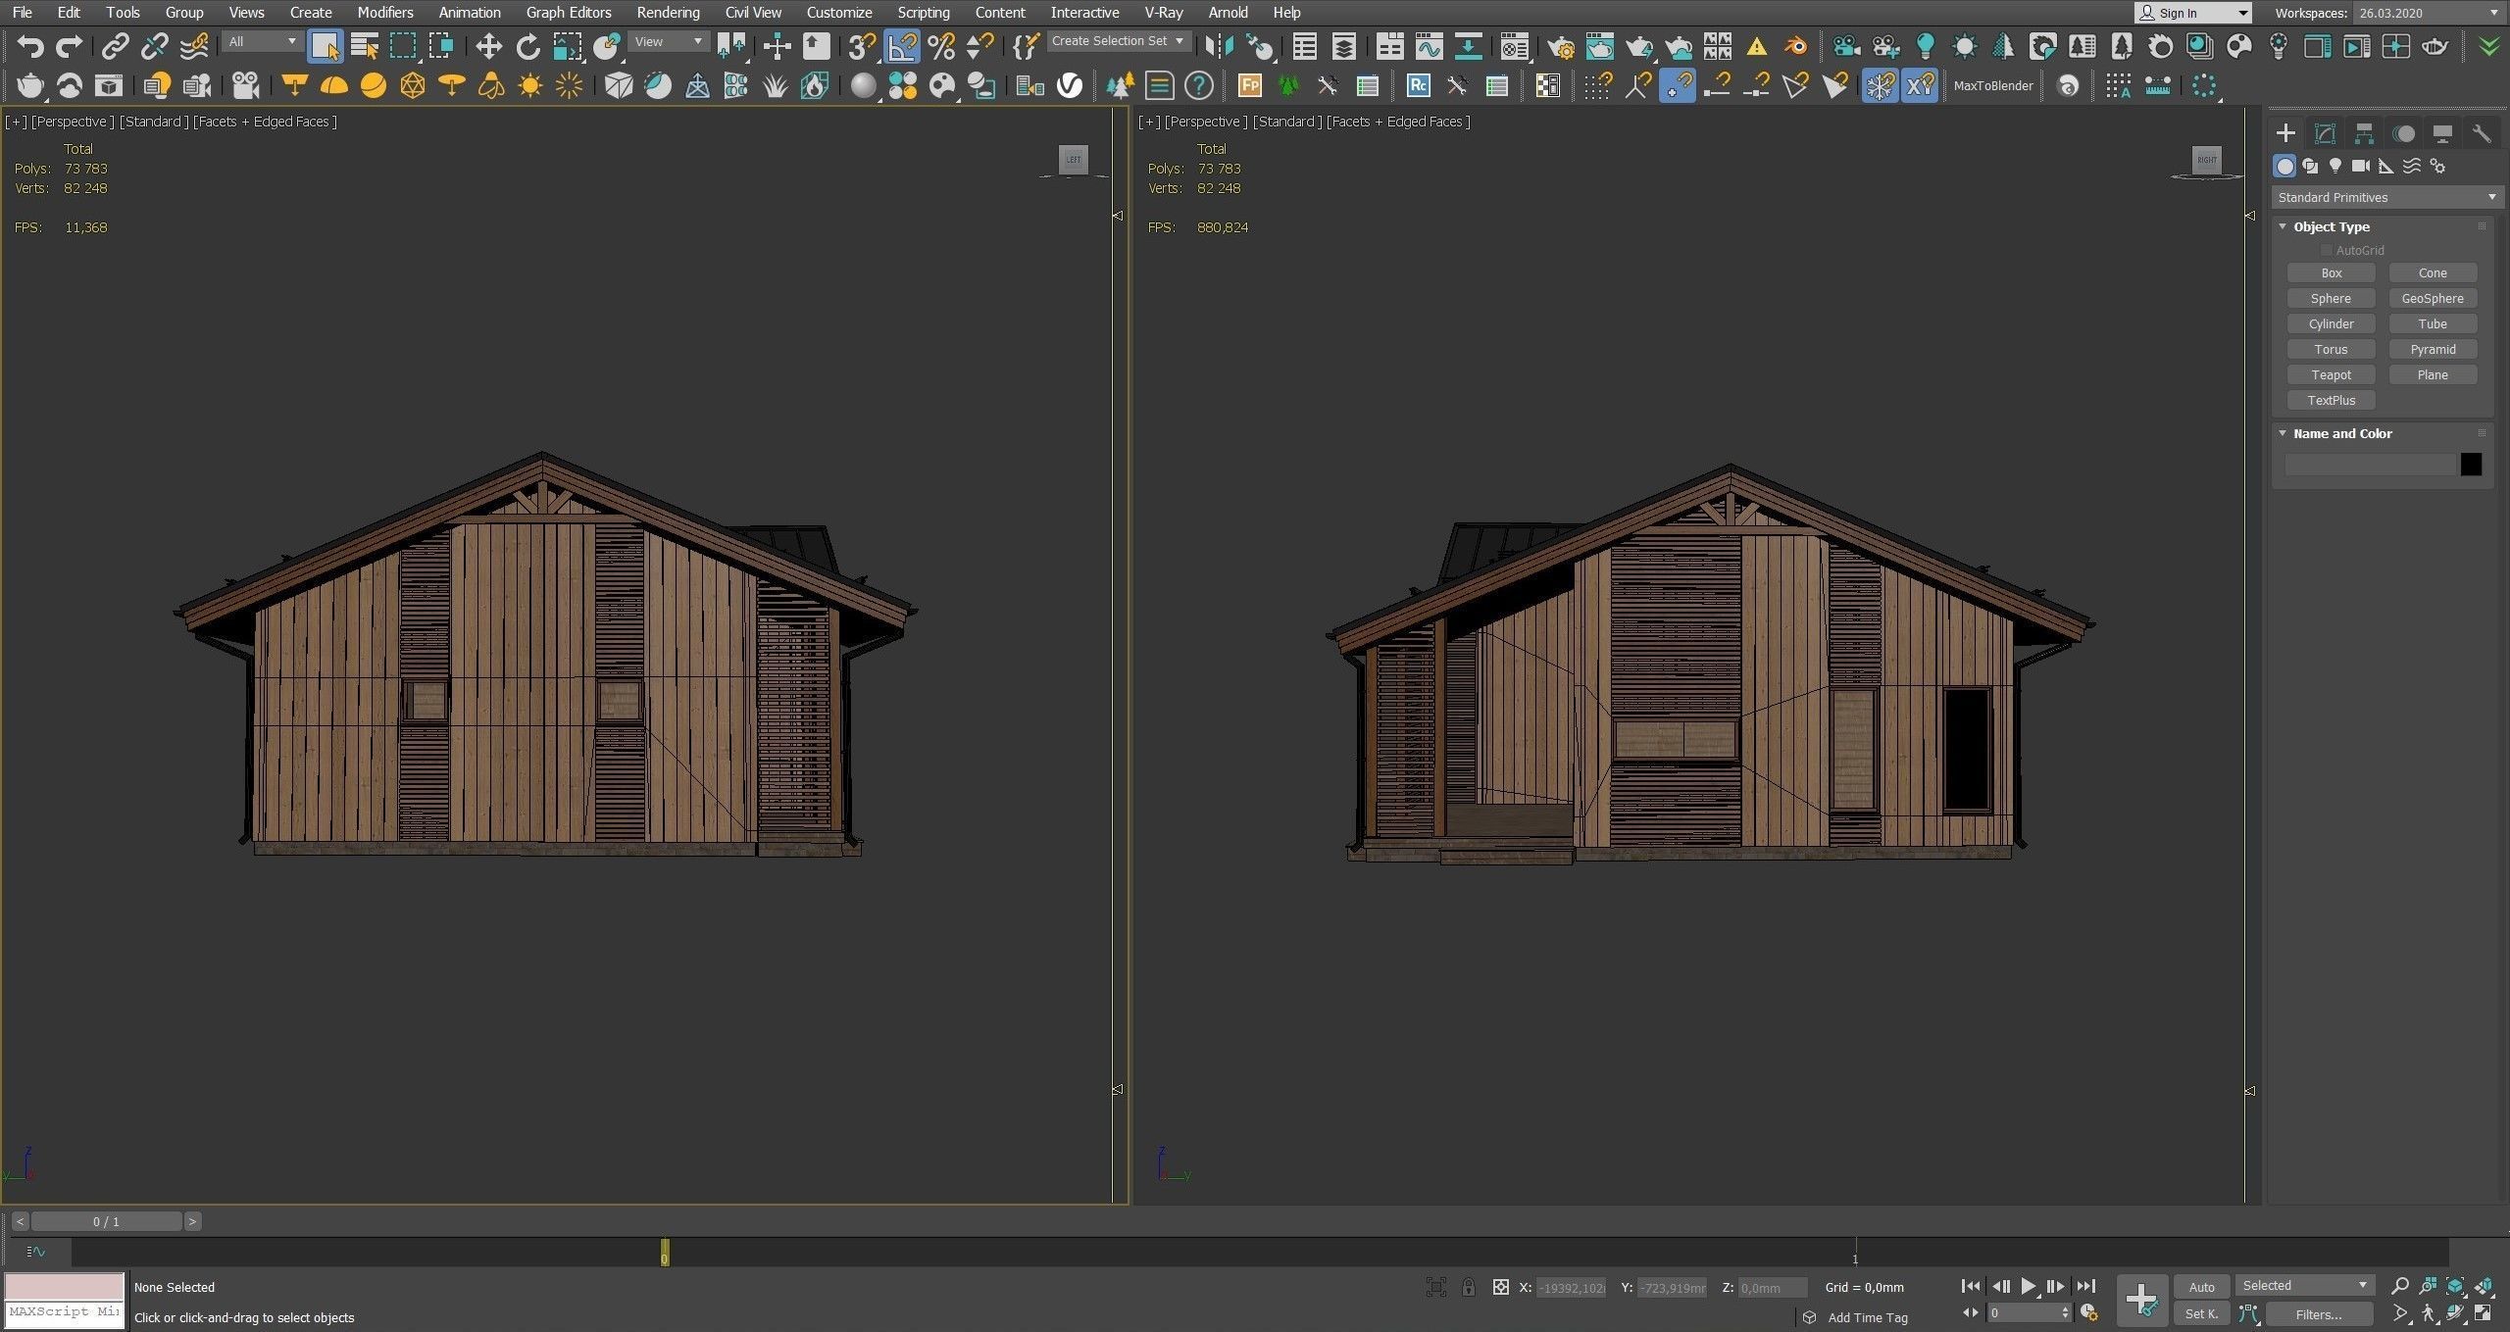Click the grey sphere material icon
The height and width of the screenshot is (1332, 2510).
[x=863, y=86]
